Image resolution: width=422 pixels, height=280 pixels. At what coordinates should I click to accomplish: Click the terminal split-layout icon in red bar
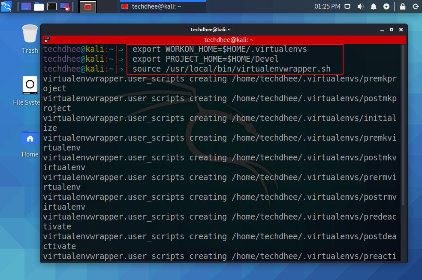pyautogui.click(x=47, y=40)
